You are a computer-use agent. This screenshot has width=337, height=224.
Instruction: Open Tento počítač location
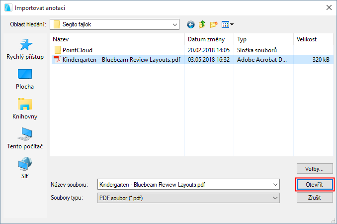pyautogui.click(x=25, y=138)
